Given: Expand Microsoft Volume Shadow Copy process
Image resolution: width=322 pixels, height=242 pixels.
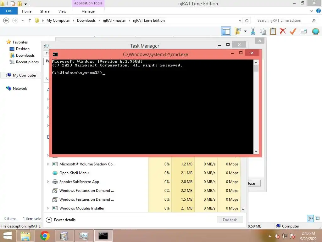Looking at the screenshot, I should (48, 164).
